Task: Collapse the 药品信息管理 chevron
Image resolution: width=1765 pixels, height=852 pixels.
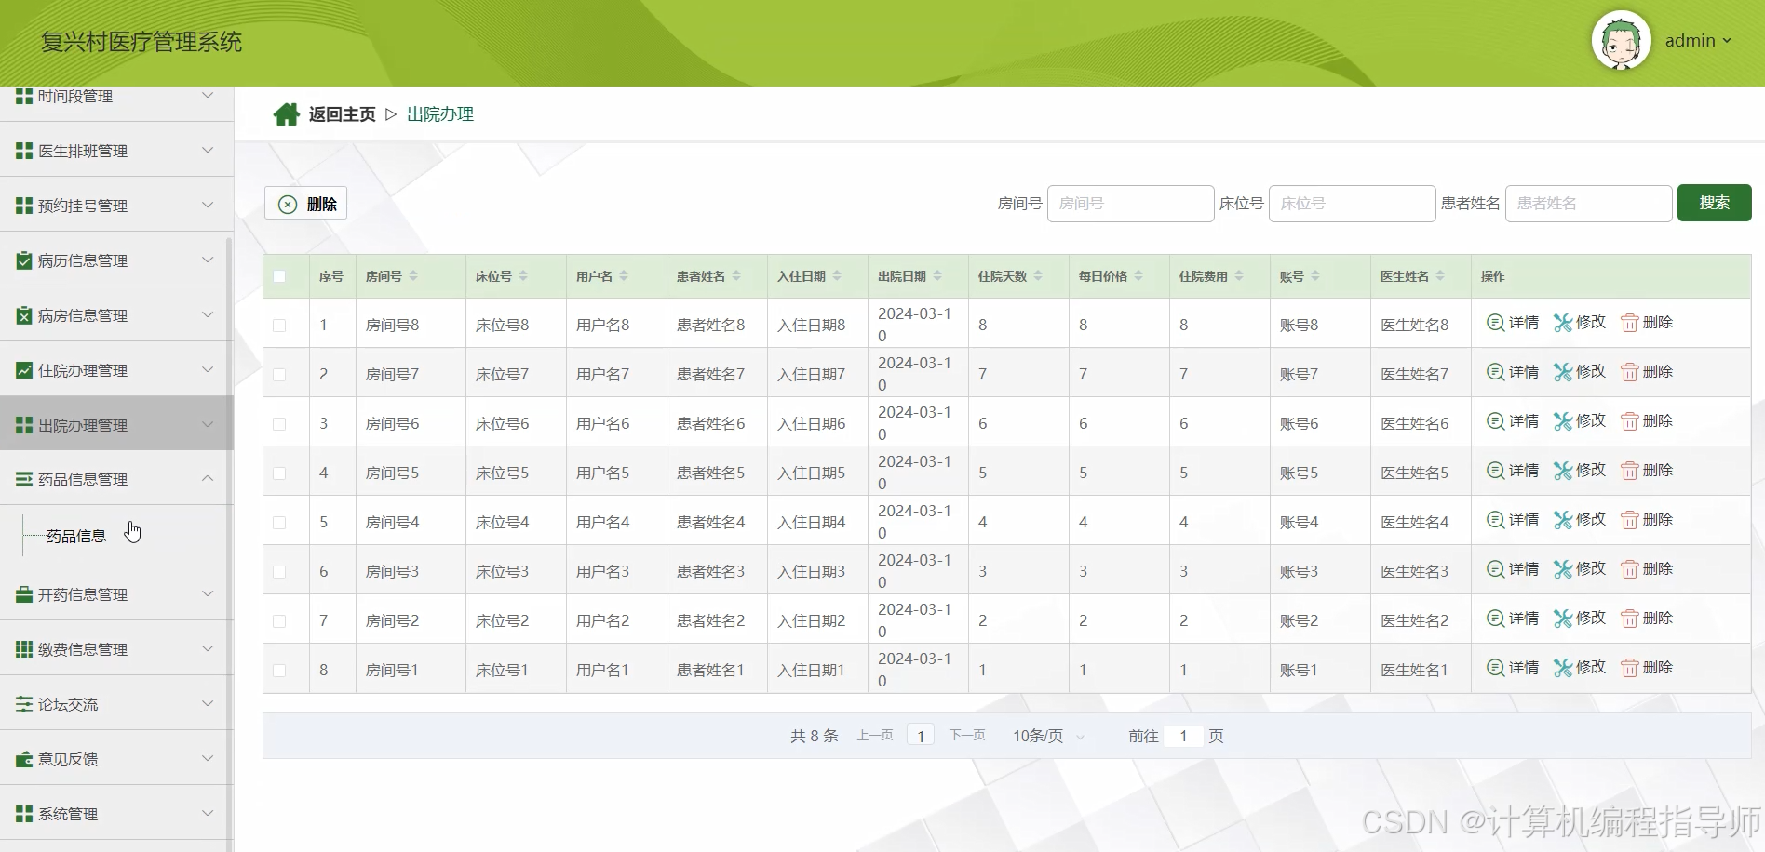Action: [x=208, y=478]
